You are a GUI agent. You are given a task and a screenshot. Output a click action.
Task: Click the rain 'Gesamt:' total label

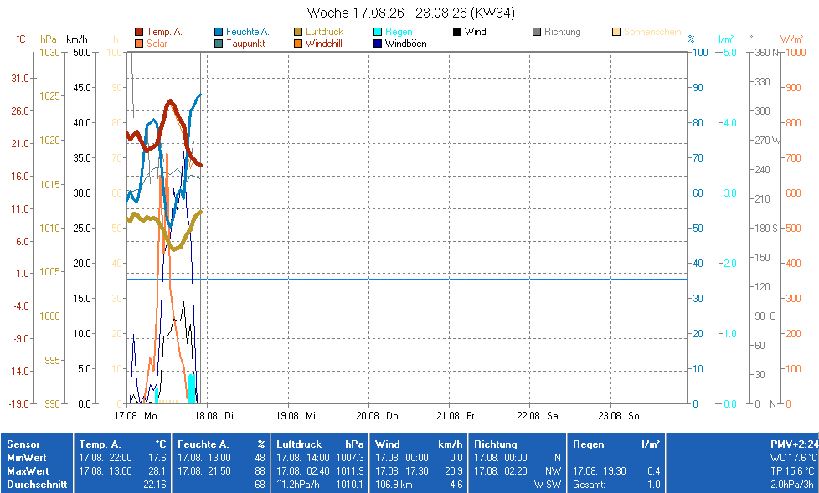[x=589, y=485]
